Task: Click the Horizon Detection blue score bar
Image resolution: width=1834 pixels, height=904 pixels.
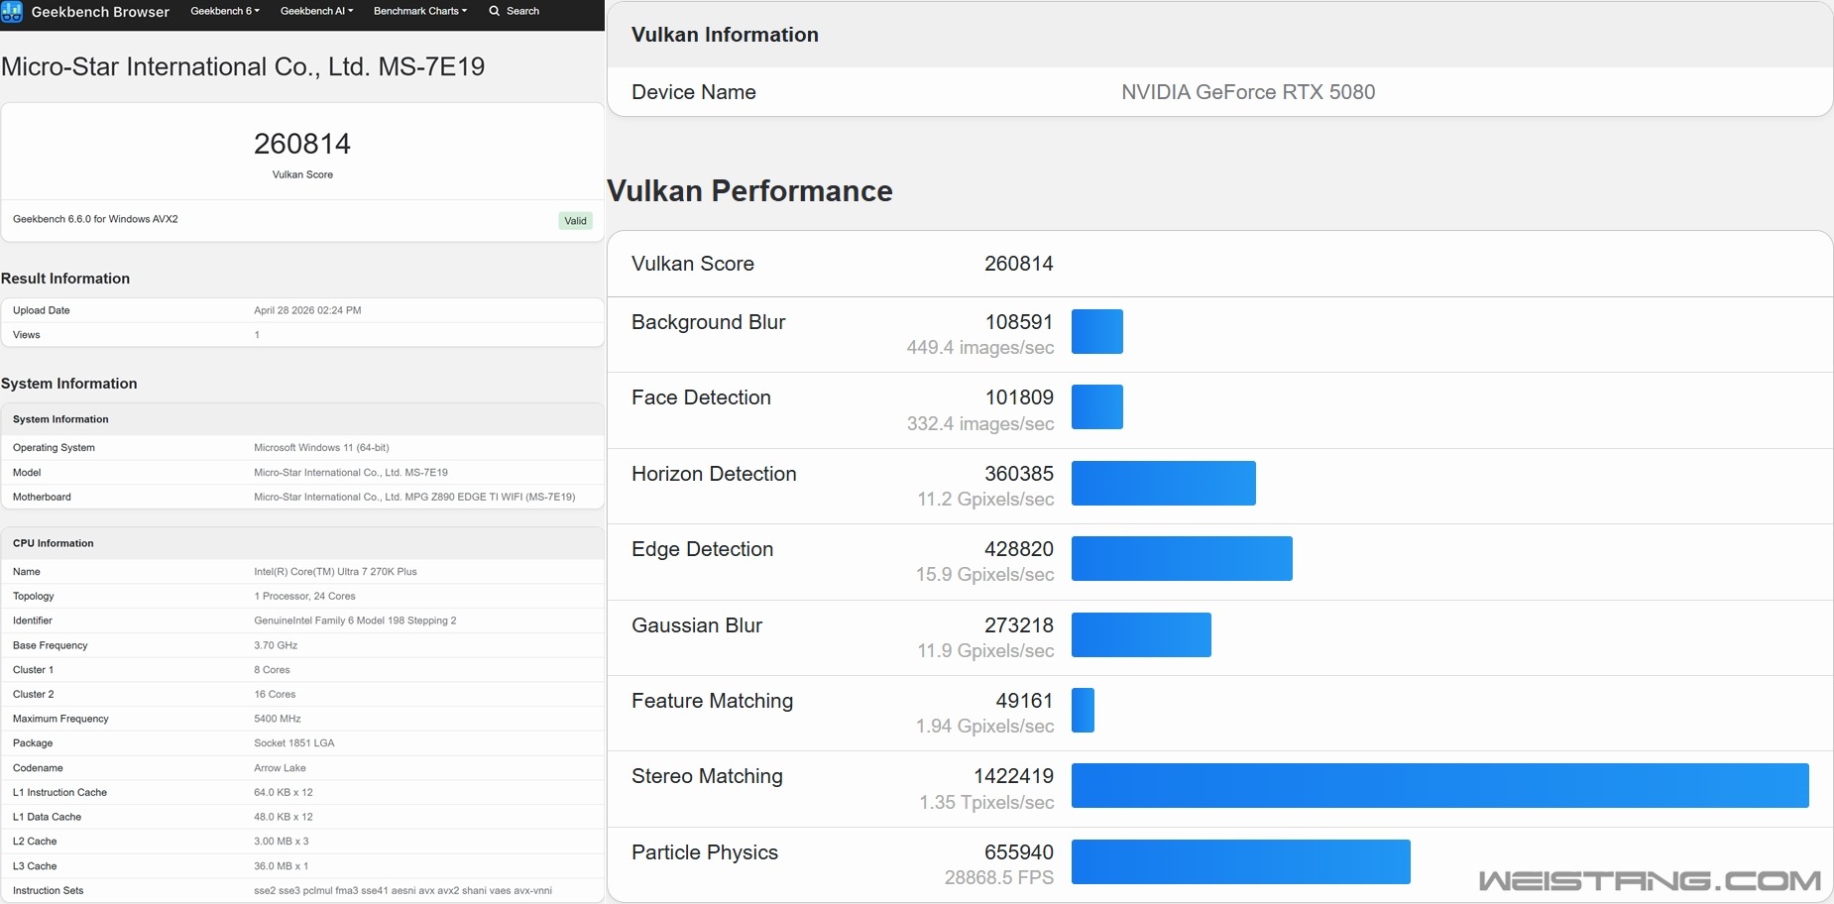Action: point(1164,483)
